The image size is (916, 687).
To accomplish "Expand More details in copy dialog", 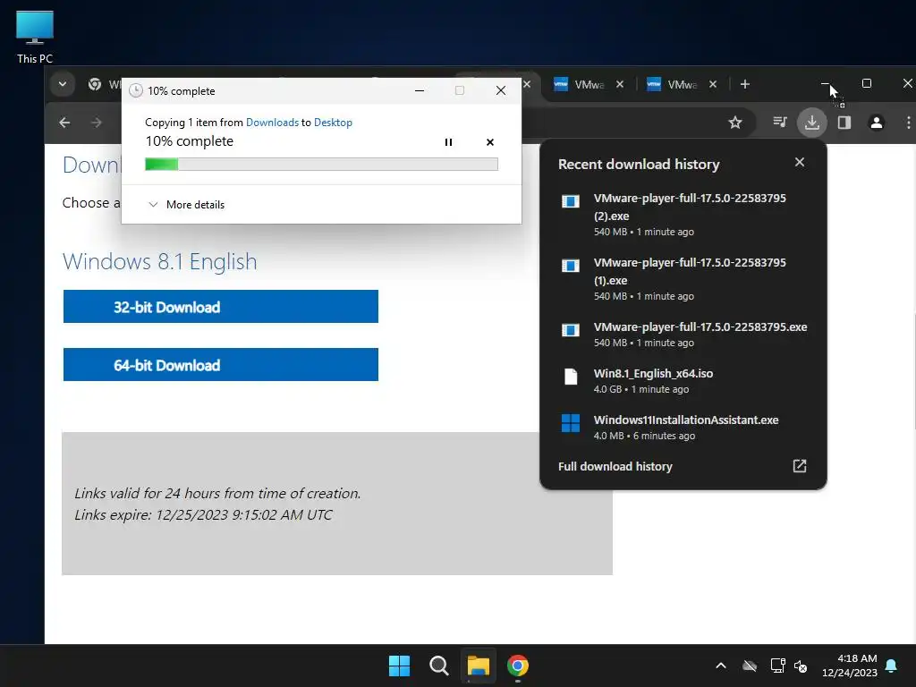I will 187,205.
